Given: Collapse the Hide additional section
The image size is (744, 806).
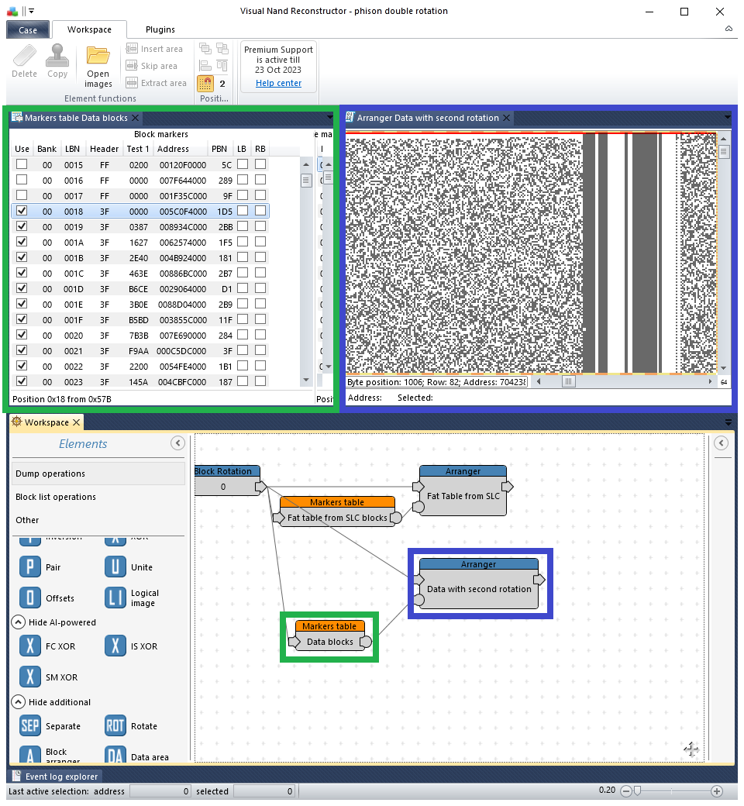Looking at the screenshot, I should [18, 701].
